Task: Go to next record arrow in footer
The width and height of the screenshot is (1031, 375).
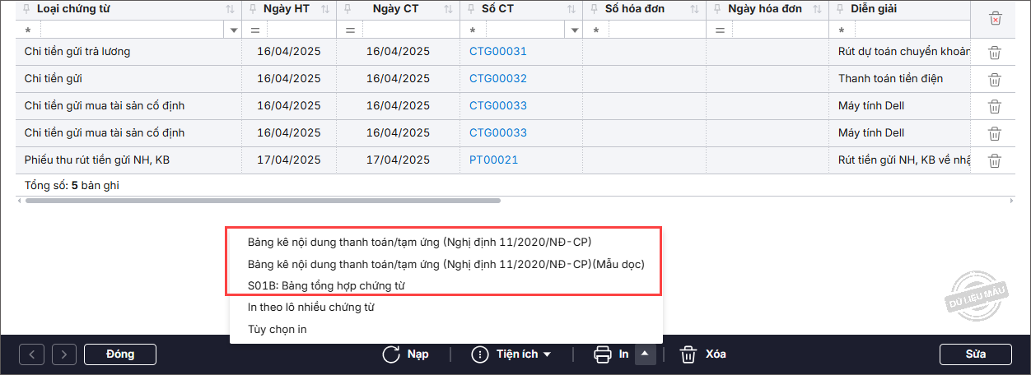Action: [64, 354]
